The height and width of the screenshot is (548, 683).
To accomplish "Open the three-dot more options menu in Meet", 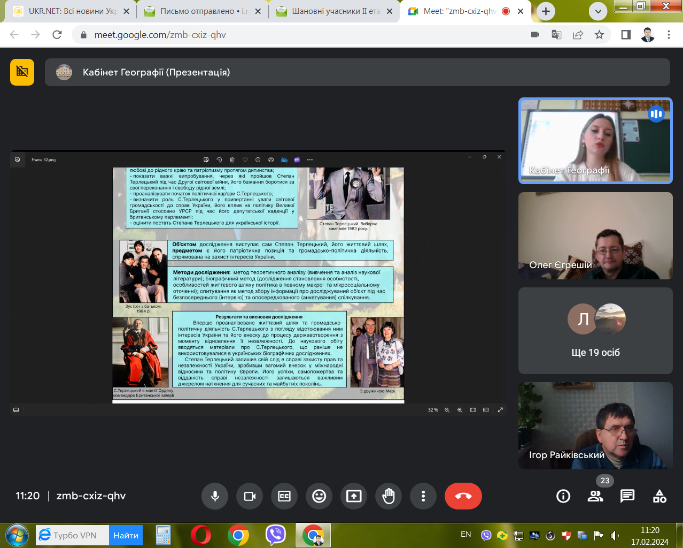I will pyautogui.click(x=423, y=496).
